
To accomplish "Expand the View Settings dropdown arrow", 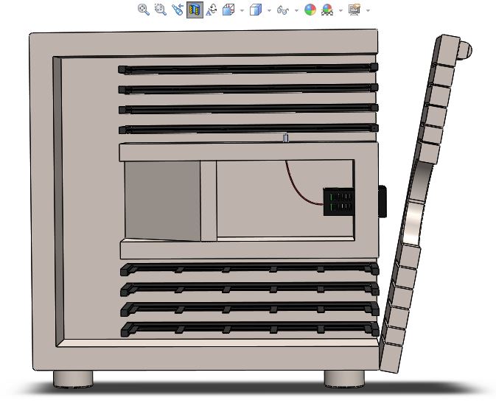I will point(368,10).
